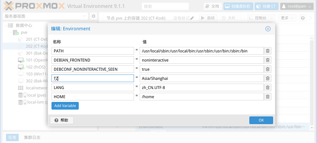Remove the TZ variable with trash icon
The image size is (317, 143).
[267, 78]
